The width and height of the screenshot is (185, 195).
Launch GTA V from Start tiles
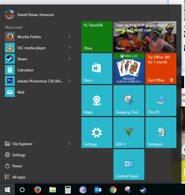tap(129, 133)
